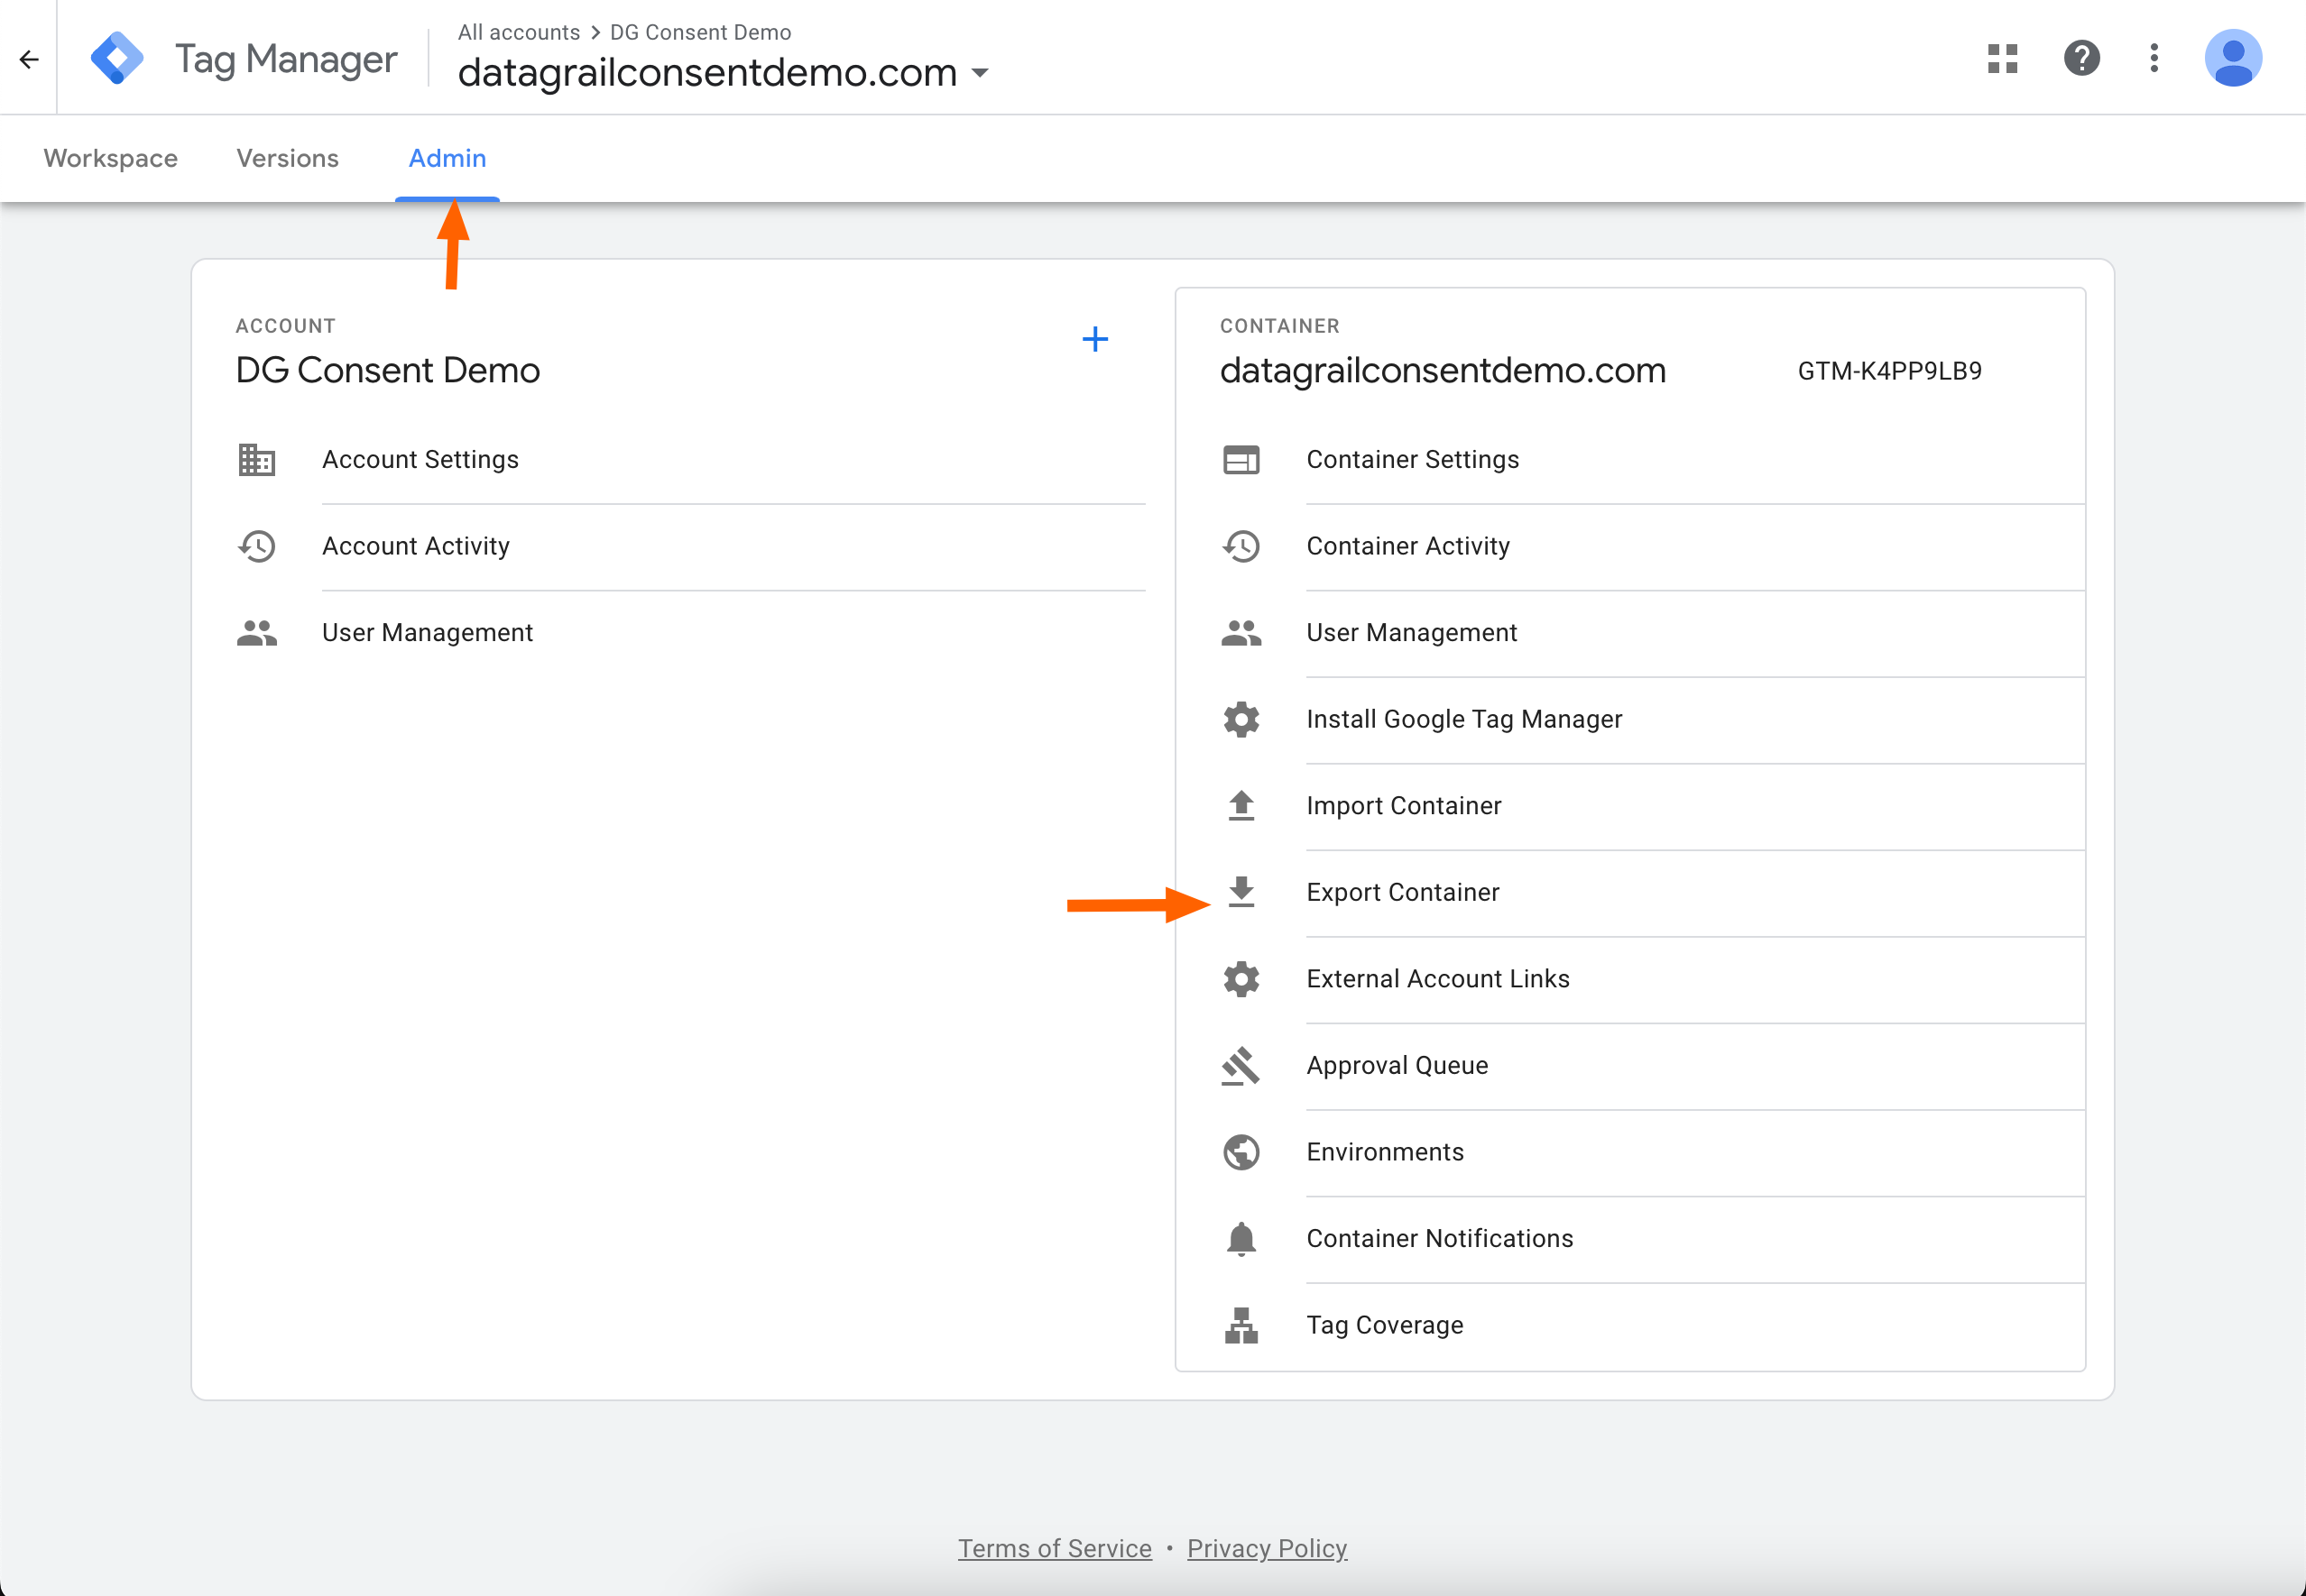Expand the datagrailconsentdemo.com container dropdown
Image resolution: width=2306 pixels, height=1596 pixels.
coord(980,73)
